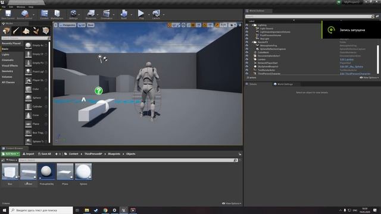Start Play in editor

click(141, 14)
